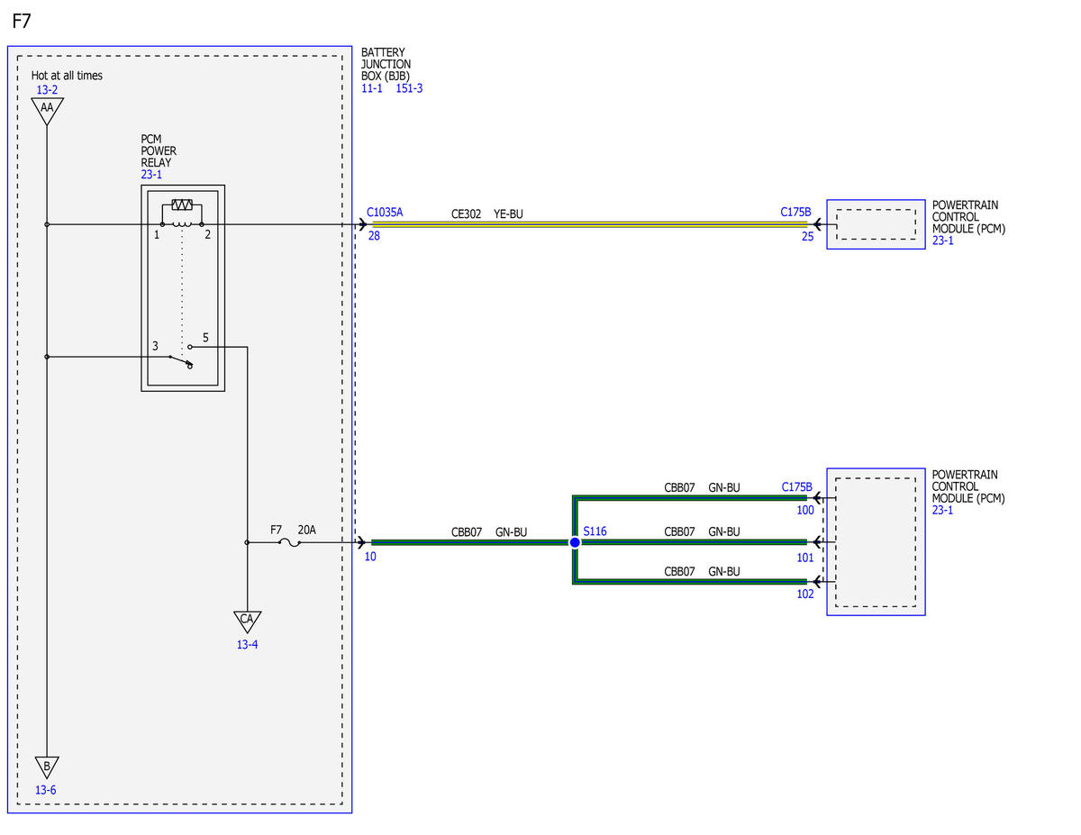Follow the 23-1 link under PCM Power Relay
The width and height of the screenshot is (1081, 835).
(151, 175)
